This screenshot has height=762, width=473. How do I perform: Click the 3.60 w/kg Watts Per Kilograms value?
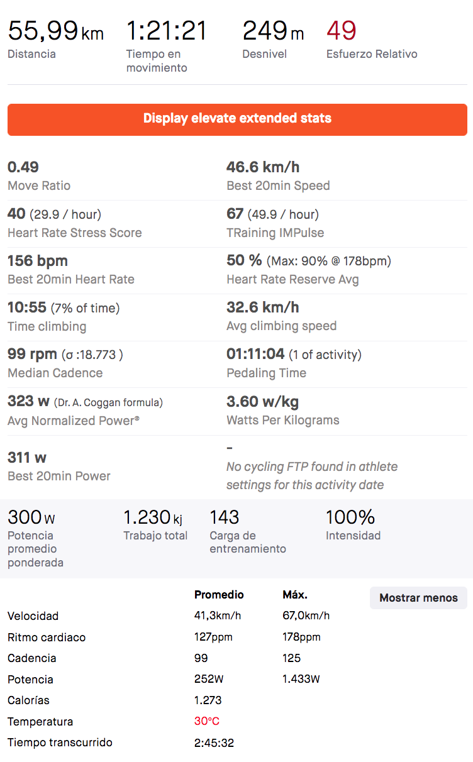pyautogui.click(x=262, y=402)
